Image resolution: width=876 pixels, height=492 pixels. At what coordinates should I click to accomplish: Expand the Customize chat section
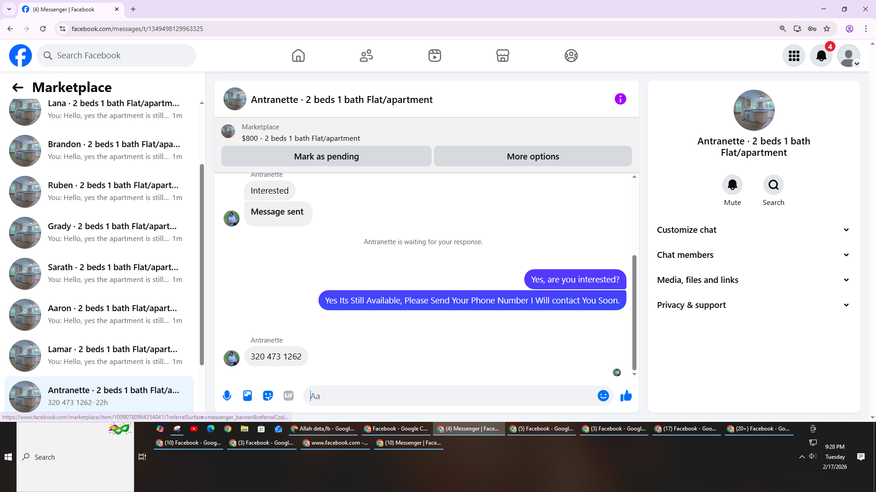[753, 230]
